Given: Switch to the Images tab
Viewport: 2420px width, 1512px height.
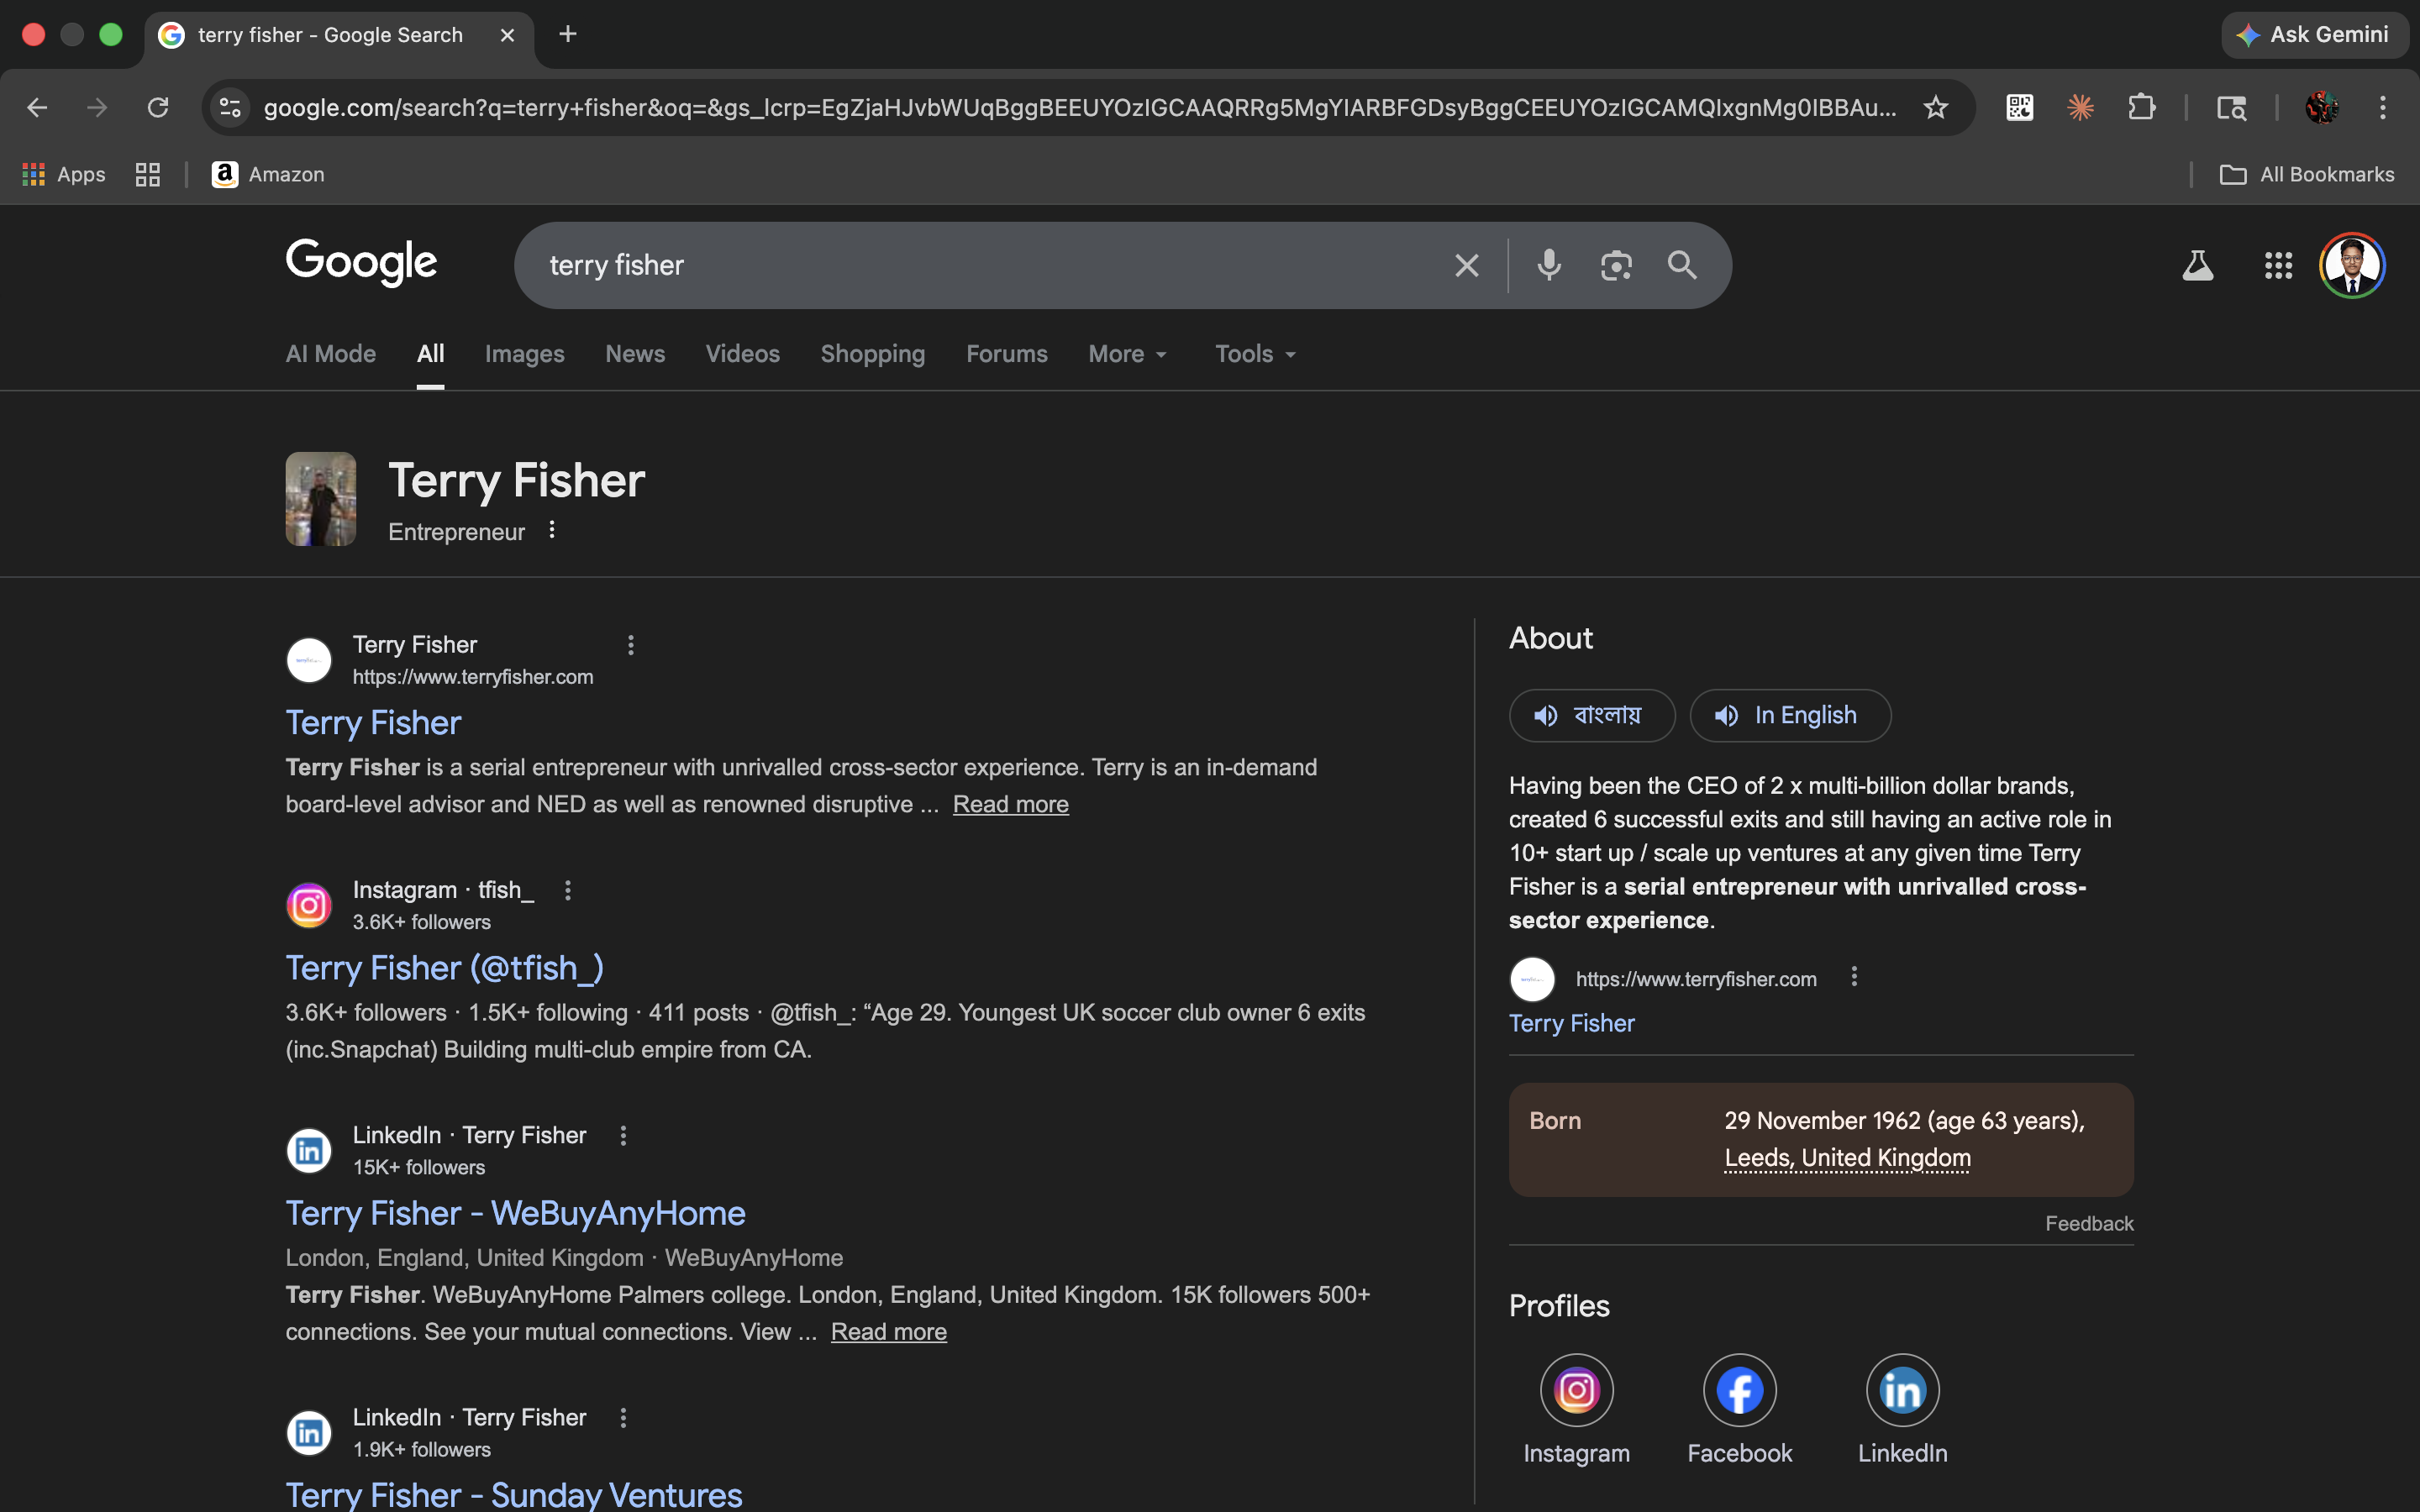Looking at the screenshot, I should tap(524, 354).
